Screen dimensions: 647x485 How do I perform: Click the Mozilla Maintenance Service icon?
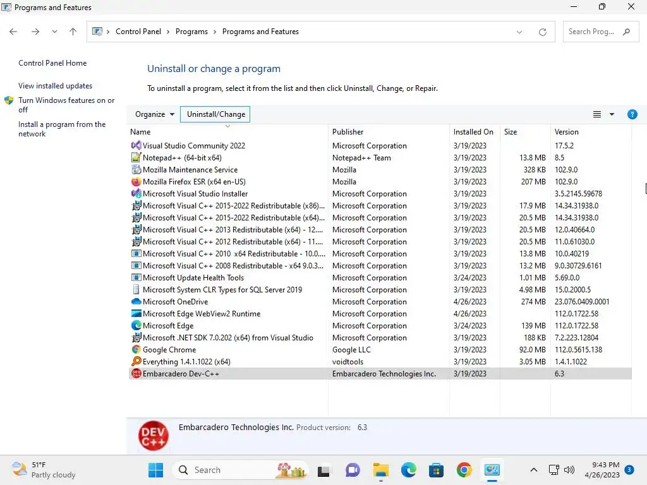pos(136,169)
